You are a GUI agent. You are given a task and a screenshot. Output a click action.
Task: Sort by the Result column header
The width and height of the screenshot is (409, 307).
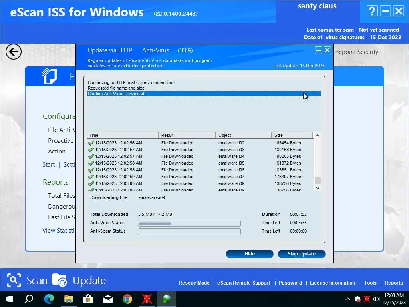pyautogui.click(x=187, y=135)
